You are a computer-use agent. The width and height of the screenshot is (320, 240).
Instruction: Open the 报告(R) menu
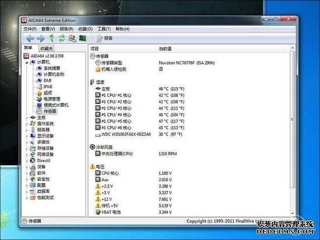pos(66,29)
